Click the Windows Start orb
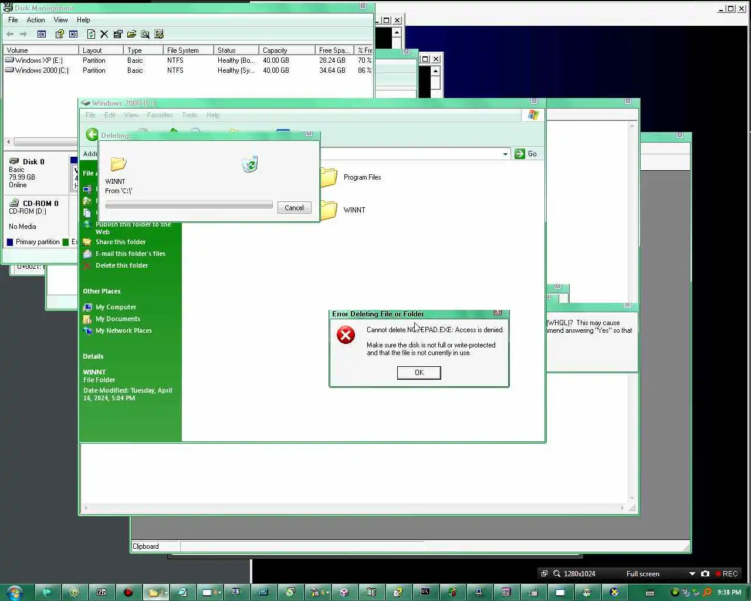 (x=15, y=592)
